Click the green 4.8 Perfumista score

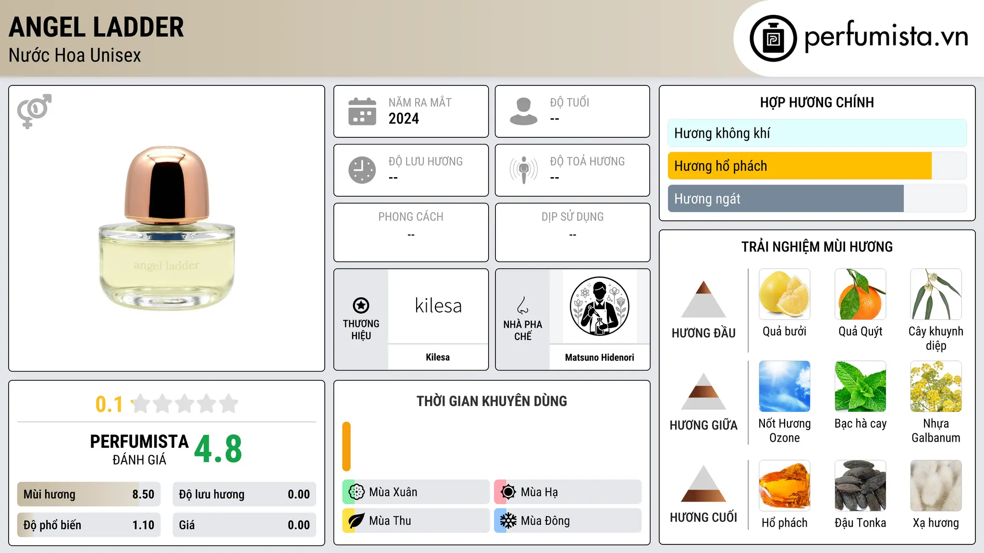tap(218, 449)
